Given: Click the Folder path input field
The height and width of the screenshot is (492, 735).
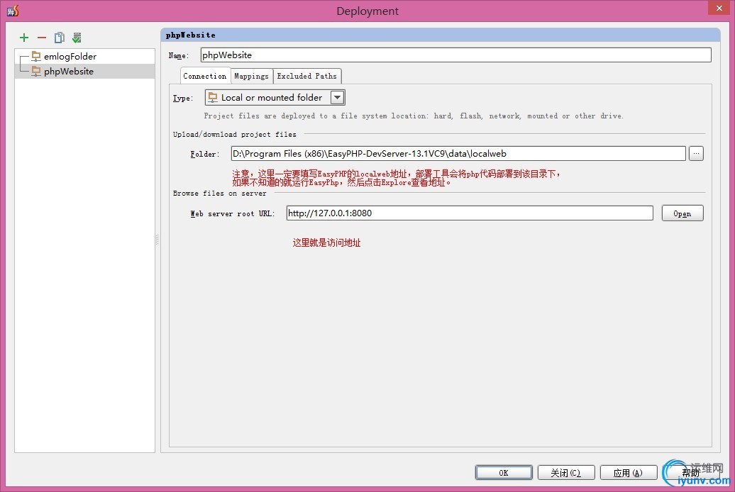Looking at the screenshot, I should pos(458,154).
